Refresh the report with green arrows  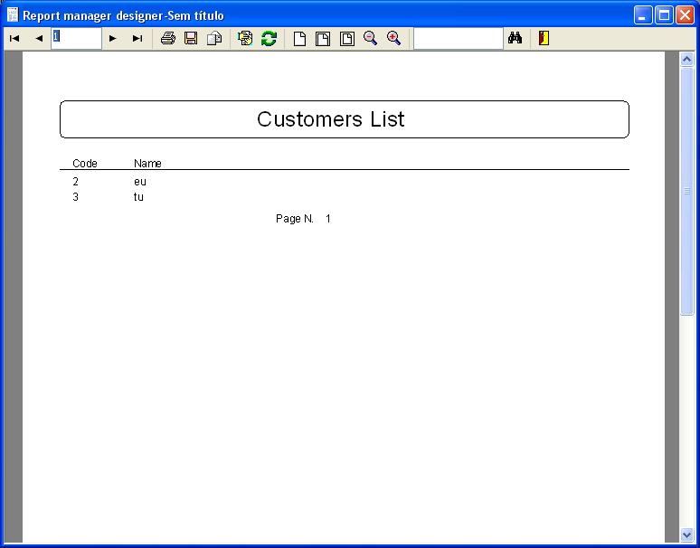tap(269, 38)
